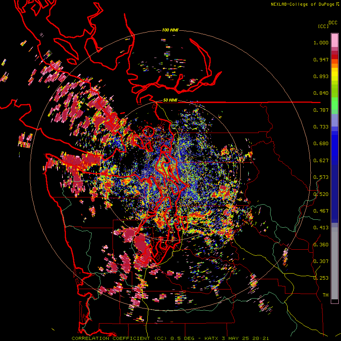Viewport: 341px width, 341px height.
Task: Select the 0.733 color scale value
Action: coord(321,127)
